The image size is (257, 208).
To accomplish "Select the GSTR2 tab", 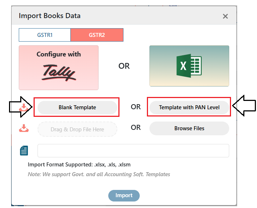I will (x=97, y=35).
